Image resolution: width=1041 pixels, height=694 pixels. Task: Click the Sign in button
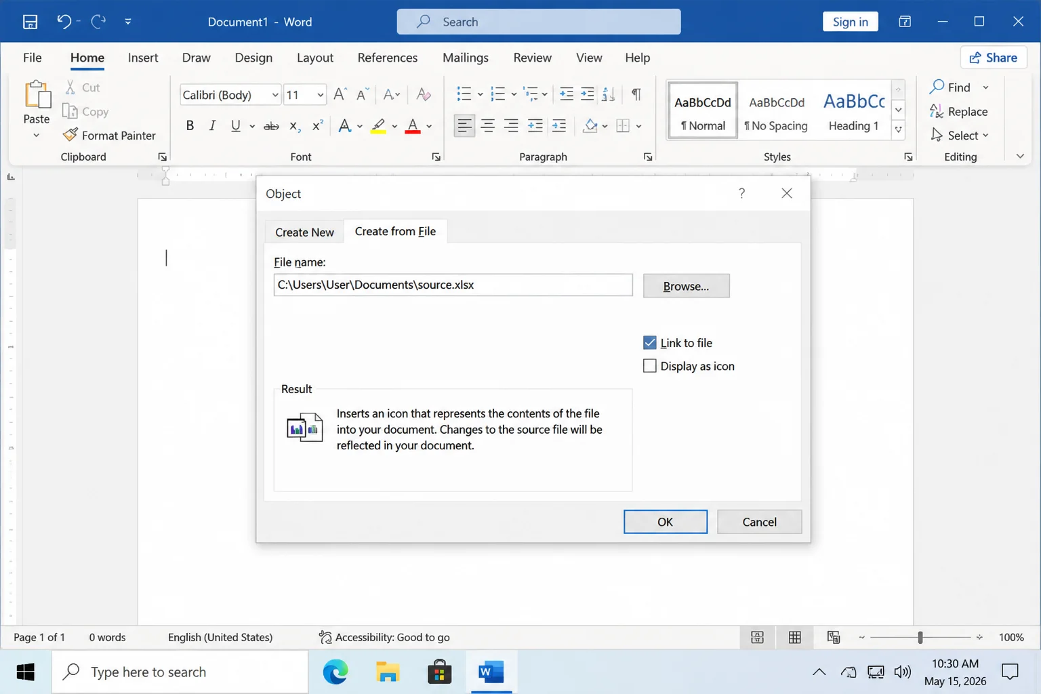851,22
